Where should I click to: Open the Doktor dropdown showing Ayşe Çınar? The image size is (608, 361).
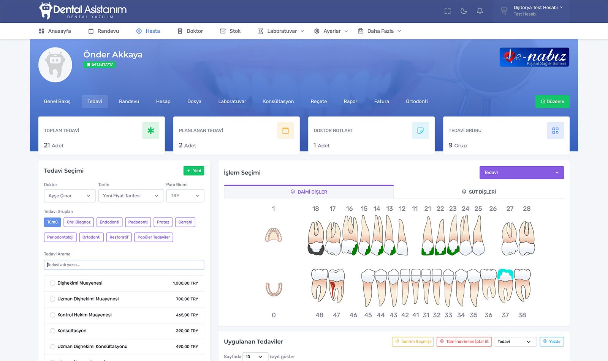click(x=69, y=196)
